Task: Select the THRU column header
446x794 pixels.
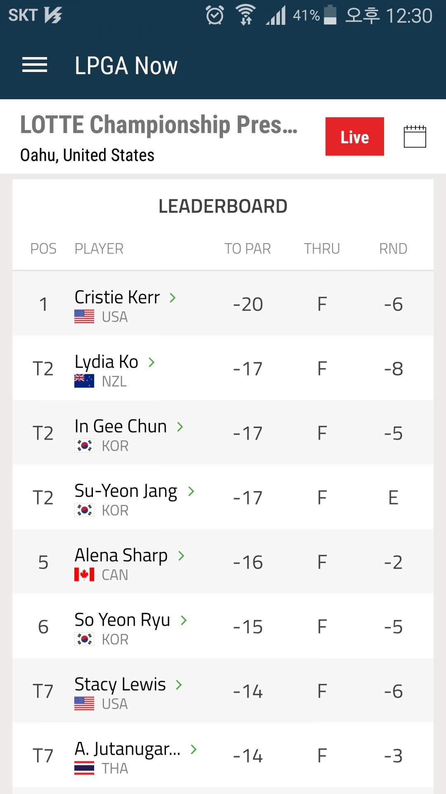Action: pyautogui.click(x=322, y=249)
